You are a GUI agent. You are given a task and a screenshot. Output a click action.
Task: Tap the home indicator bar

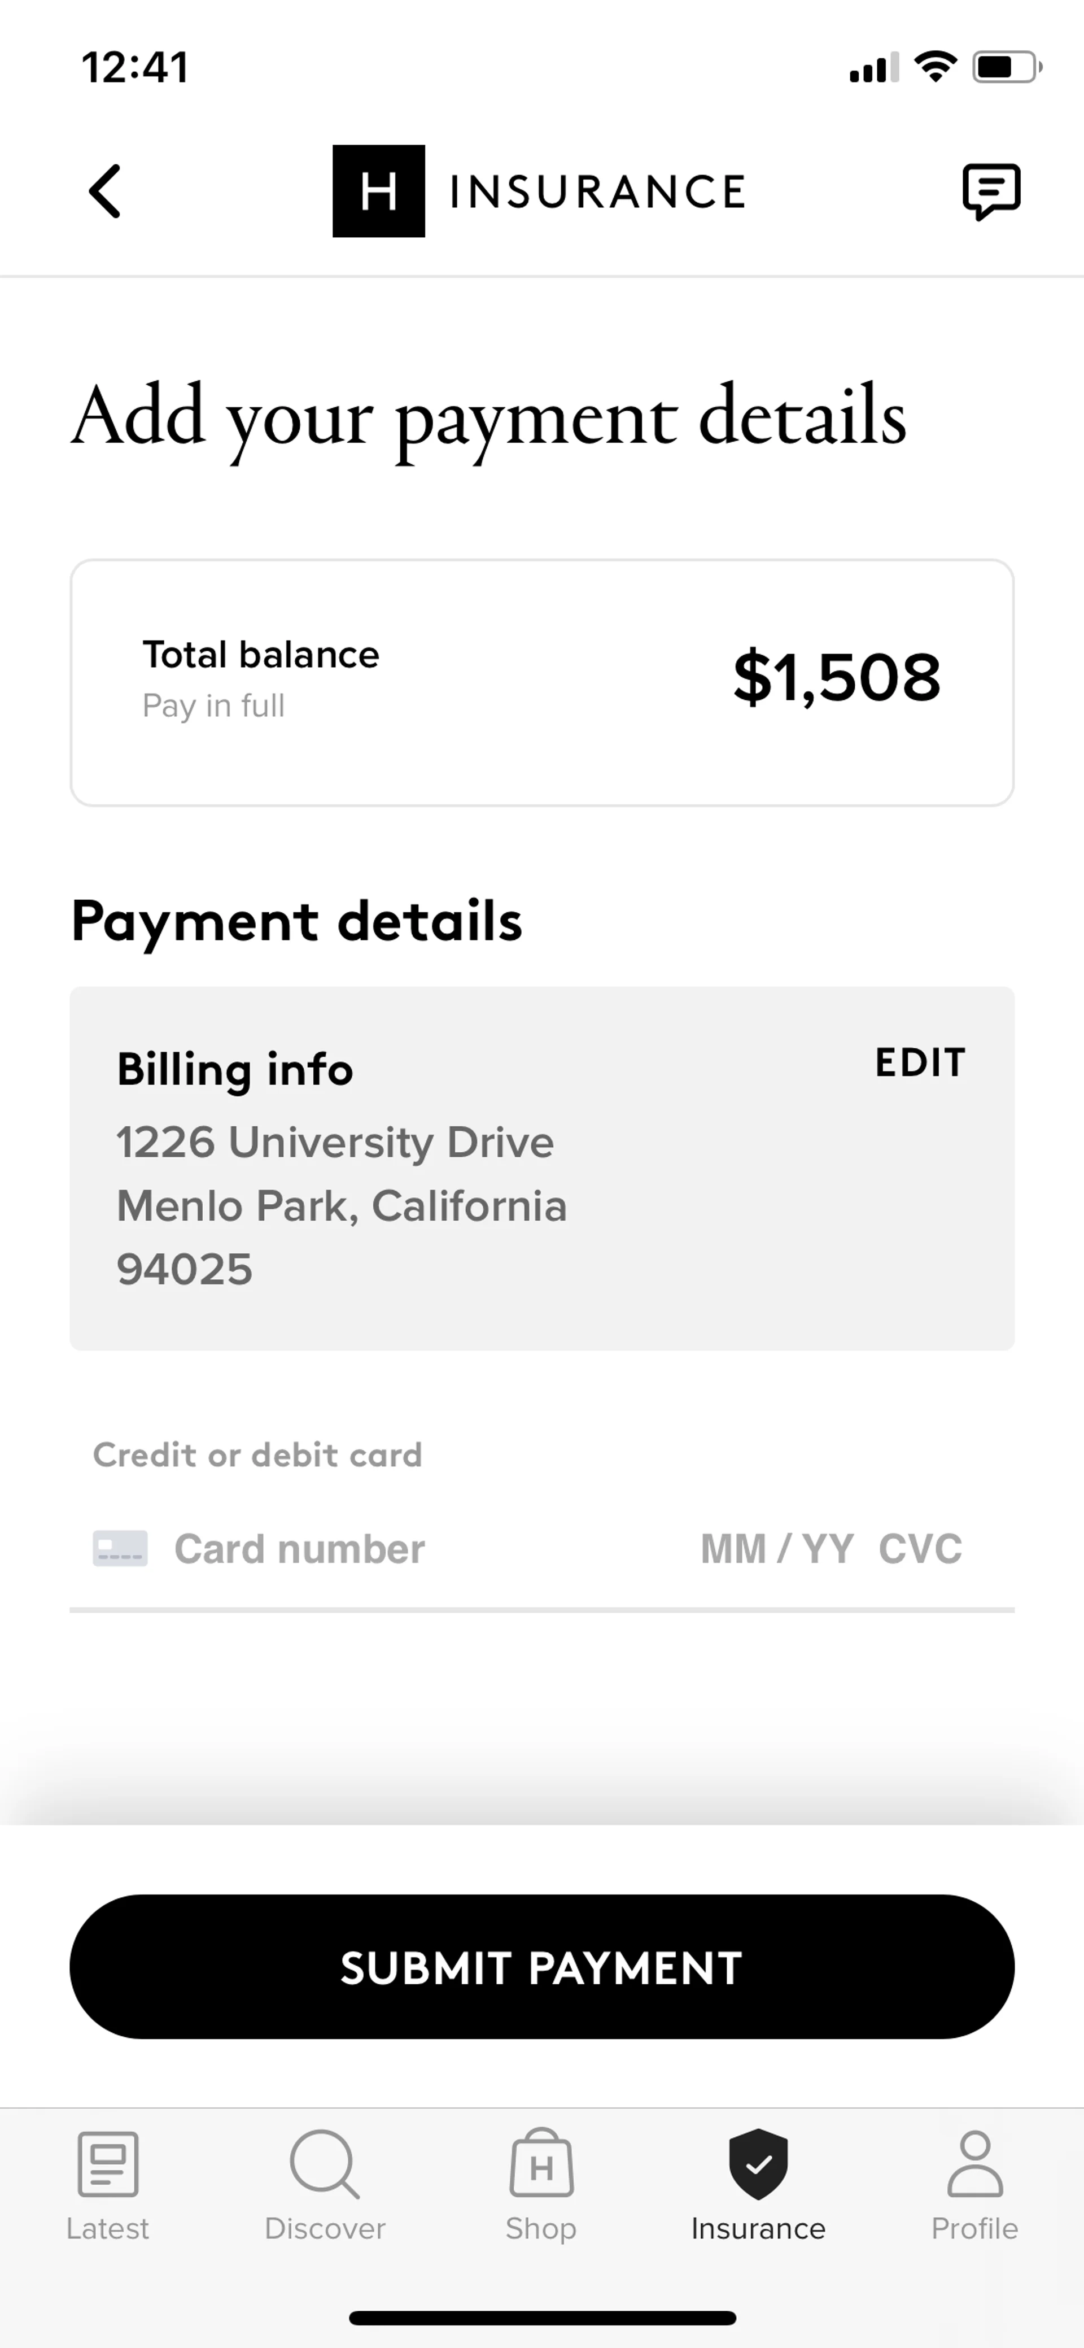(542, 2317)
